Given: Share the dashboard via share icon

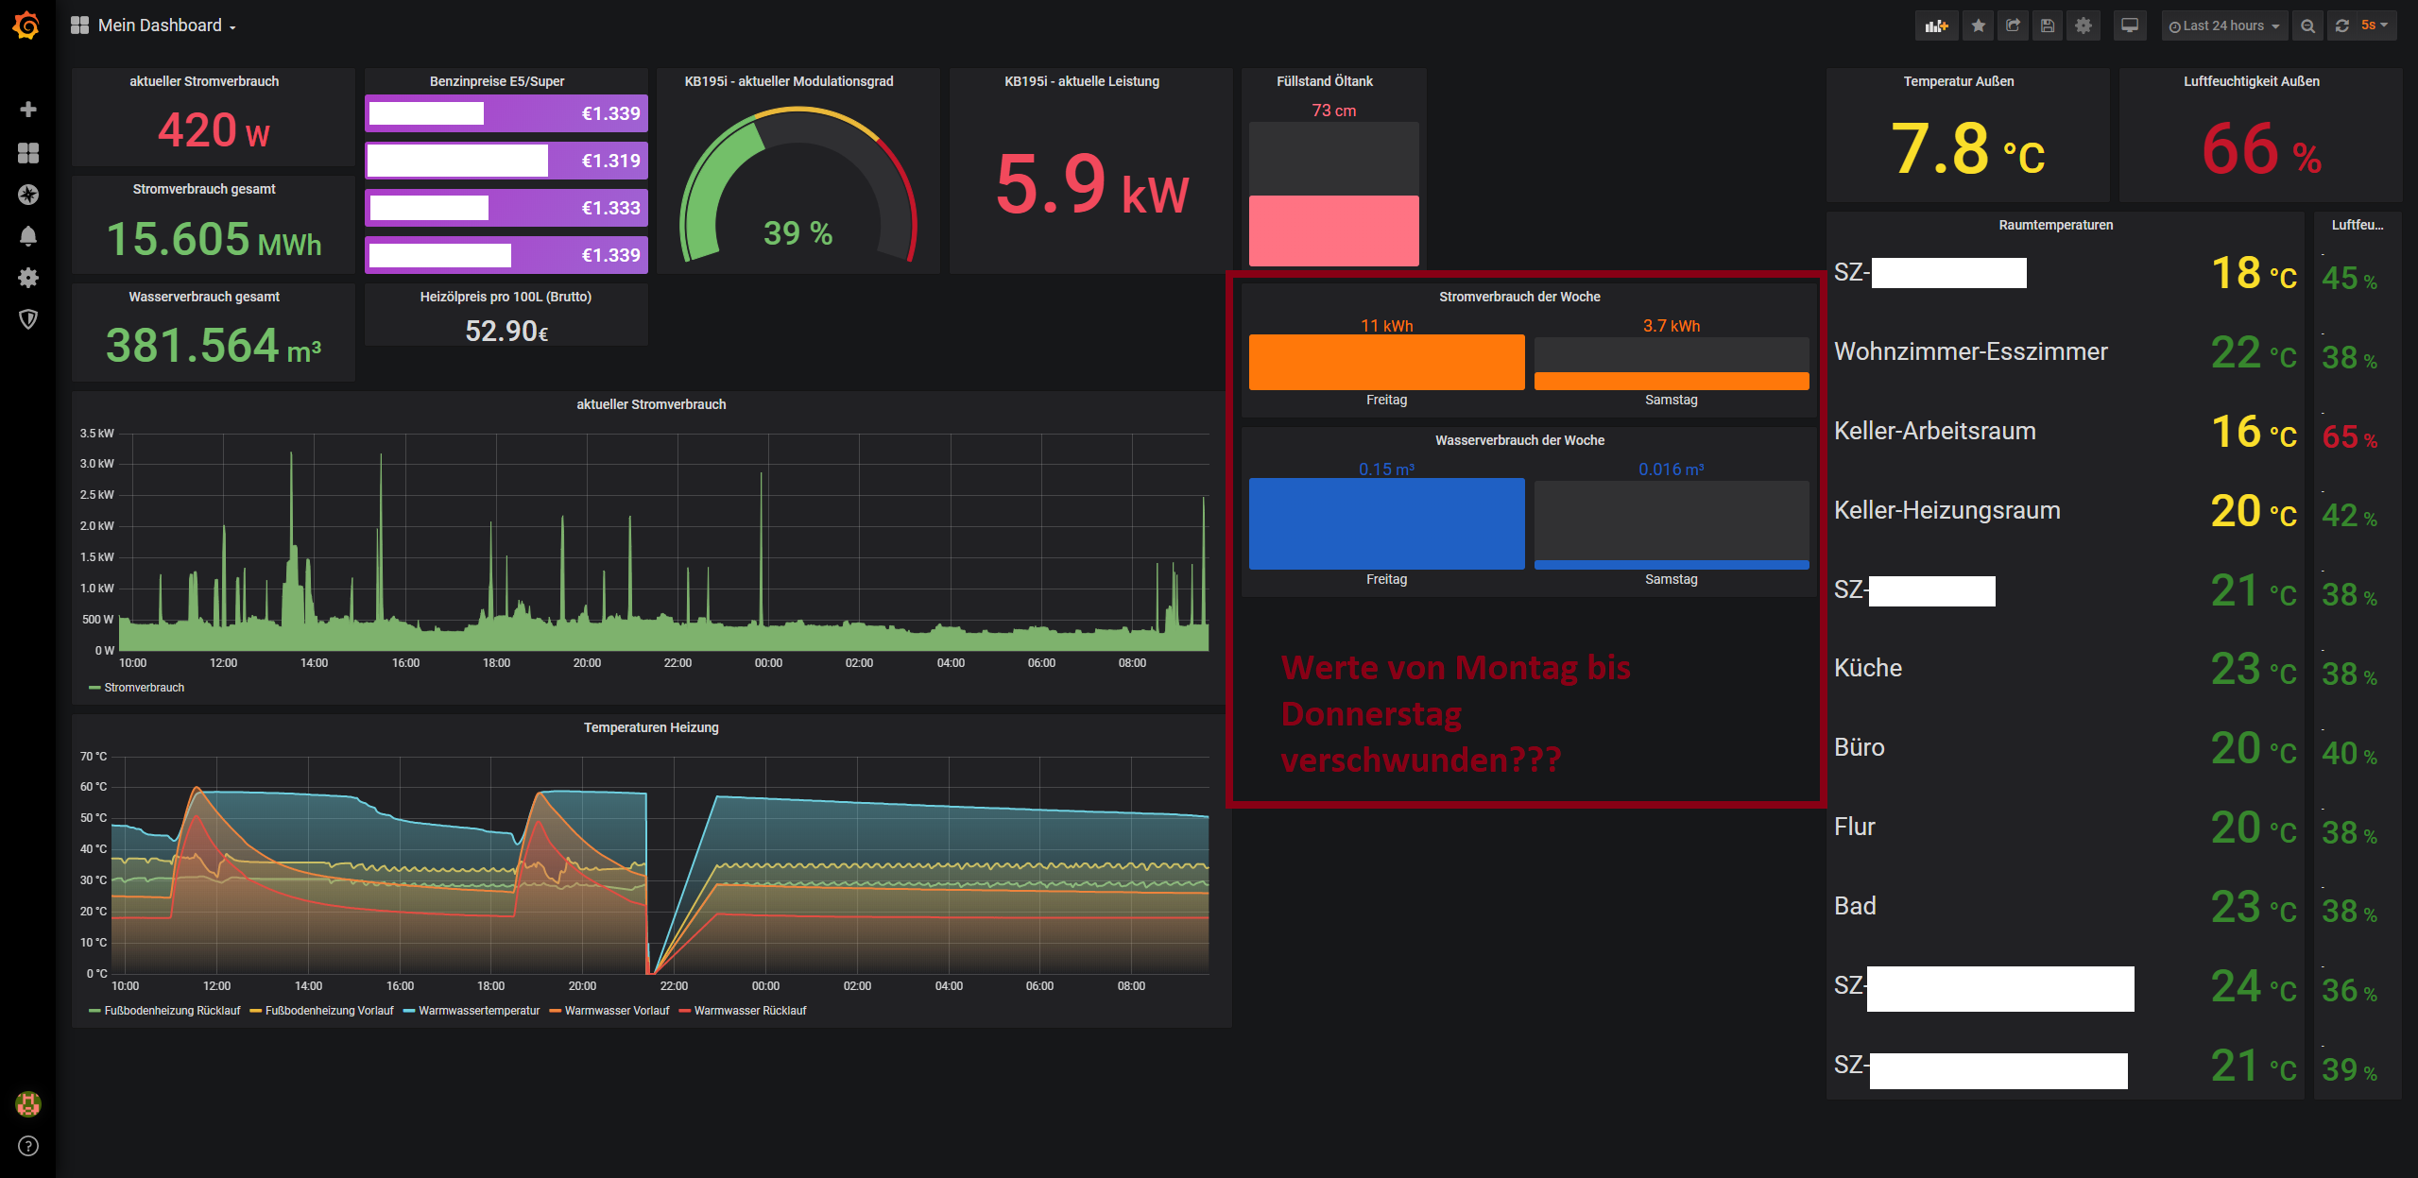Looking at the screenshot, I should pyautogui.click(x=2014, y=26).
